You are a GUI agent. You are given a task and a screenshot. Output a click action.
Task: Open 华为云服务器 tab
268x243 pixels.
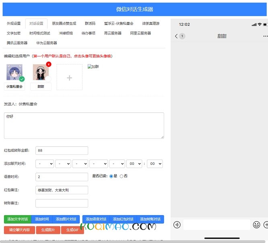pos(47,43)
